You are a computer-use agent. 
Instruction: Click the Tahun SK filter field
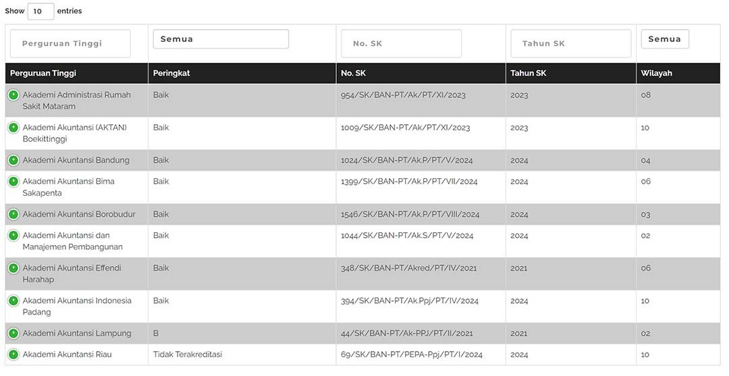pyautogui.click(x=570, y=43)
